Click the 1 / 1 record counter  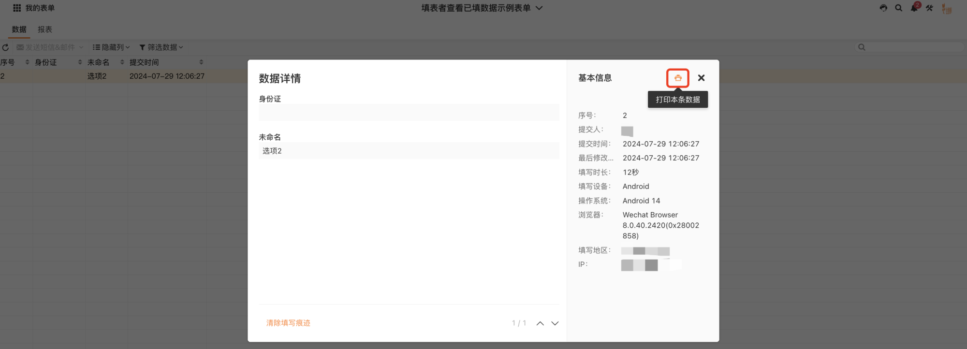(x=519, y=323)
